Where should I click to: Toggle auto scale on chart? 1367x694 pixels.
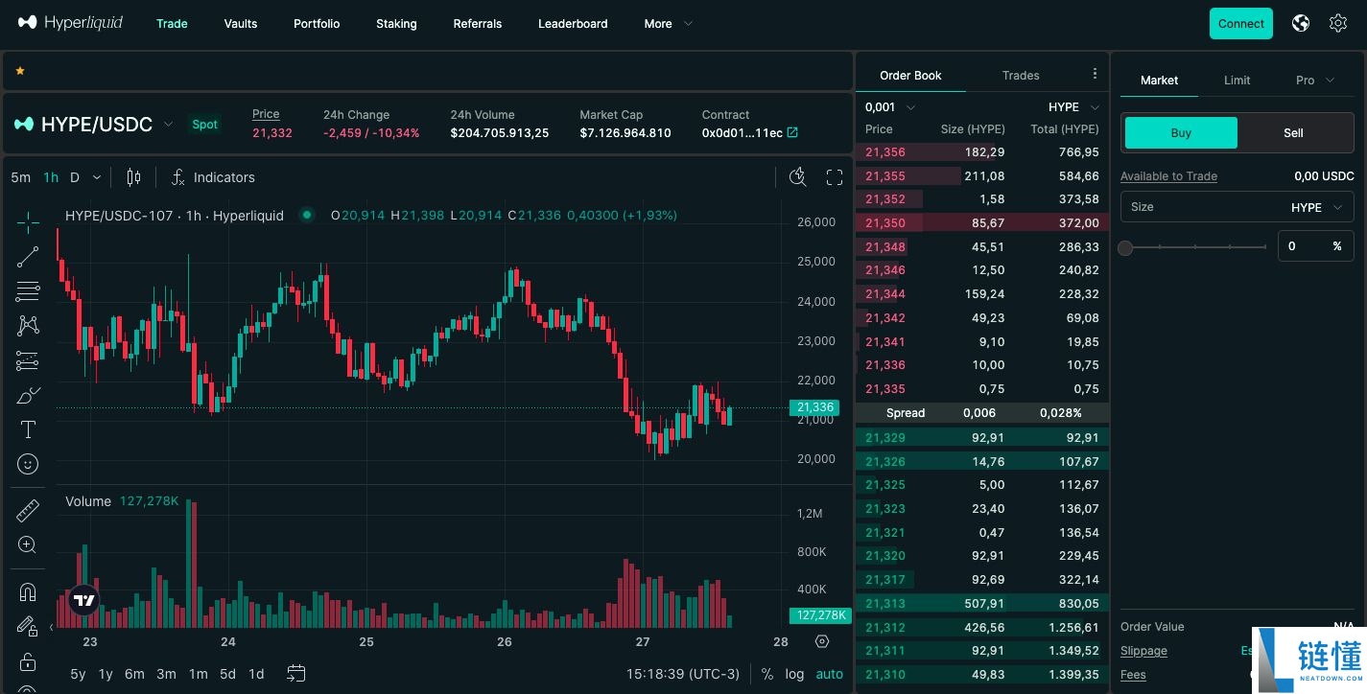click(830, 674)
